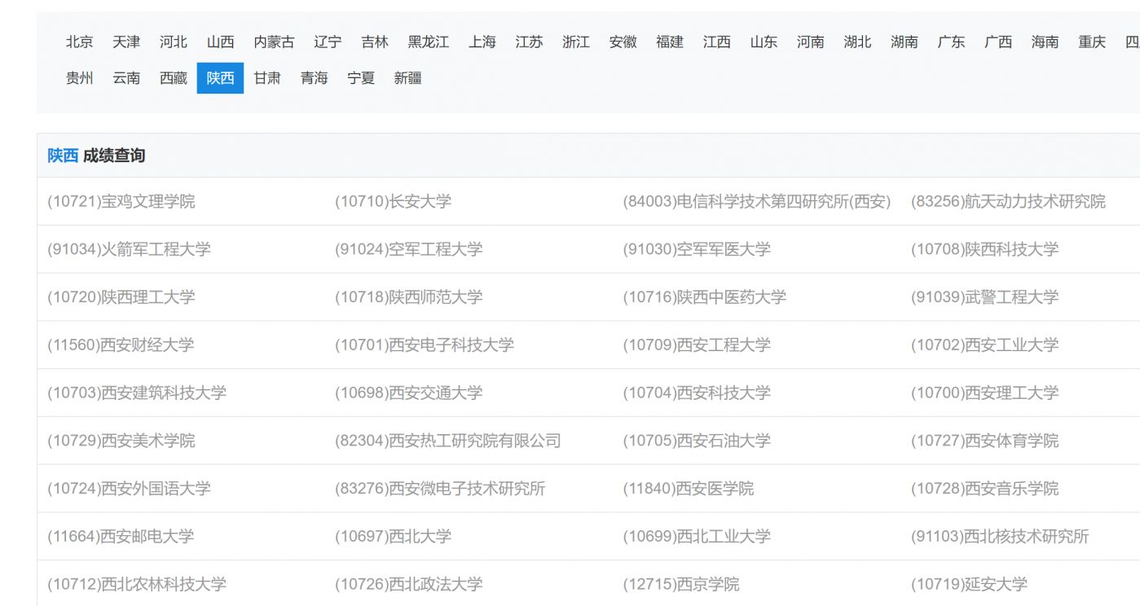The image size is (1140, 606).
Task: Open (91039)武警工程大学 link
Action: (984, 297)
